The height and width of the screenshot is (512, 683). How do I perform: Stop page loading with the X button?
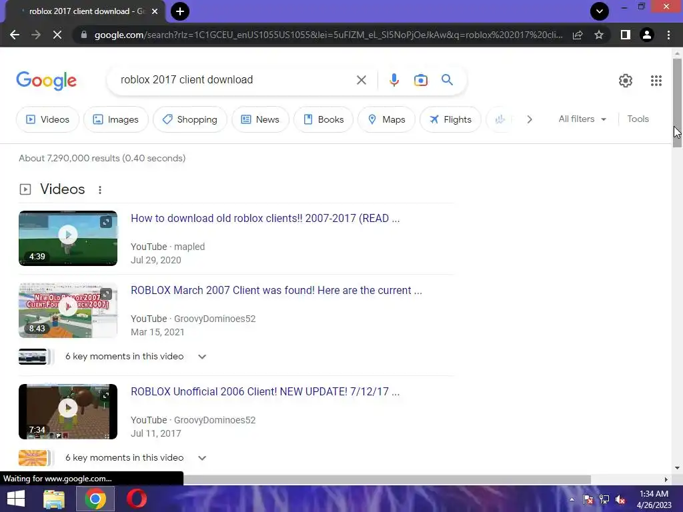point(57,35)
